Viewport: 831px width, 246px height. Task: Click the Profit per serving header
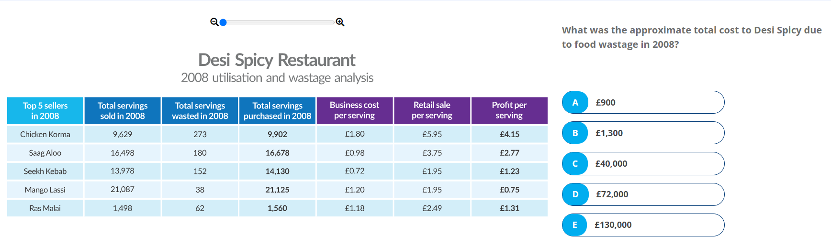click(509, 110)
